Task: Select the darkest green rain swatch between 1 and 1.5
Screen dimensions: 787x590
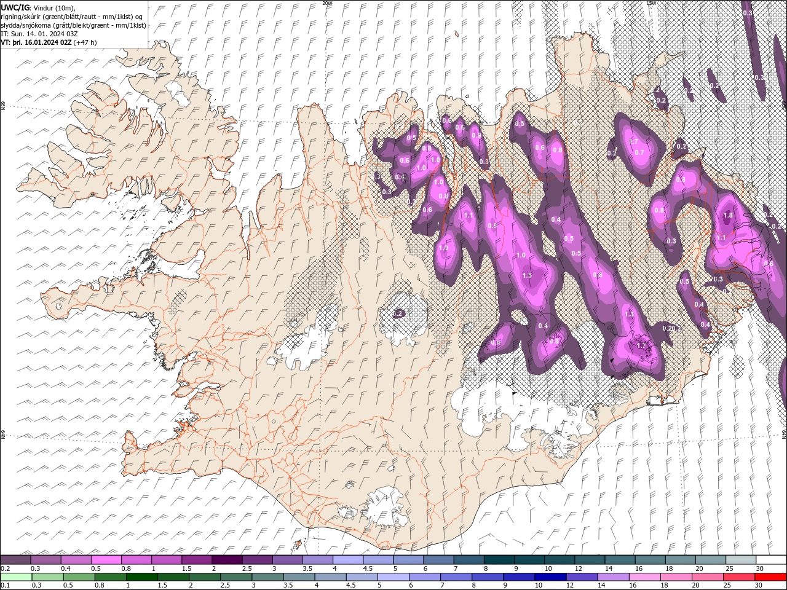Action: coord(142,577)
